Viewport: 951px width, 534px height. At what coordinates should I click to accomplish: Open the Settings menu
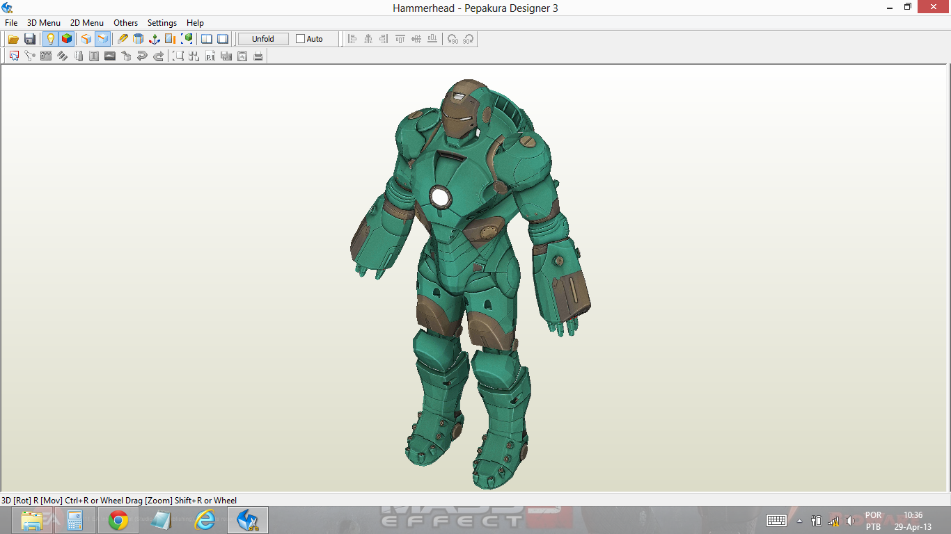coord(162,22)
